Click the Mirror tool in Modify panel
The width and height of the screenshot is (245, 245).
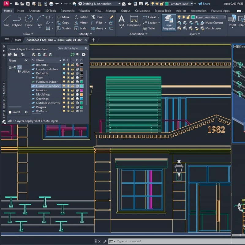[81, 23]
